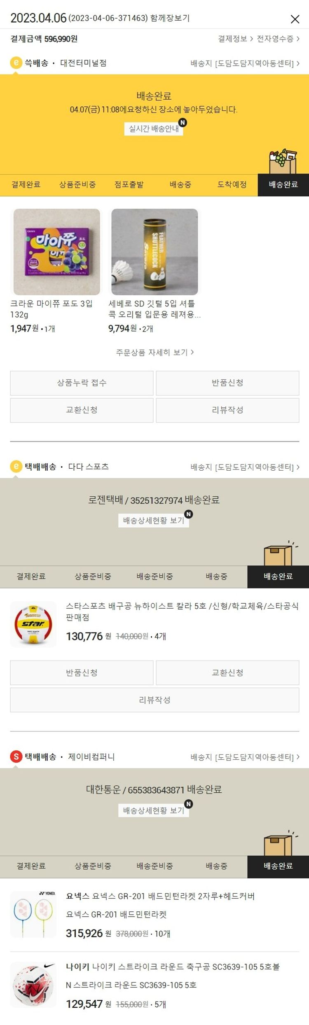
Task: Click the yellow icon beside 다다 스포츠
Action: 16,466
